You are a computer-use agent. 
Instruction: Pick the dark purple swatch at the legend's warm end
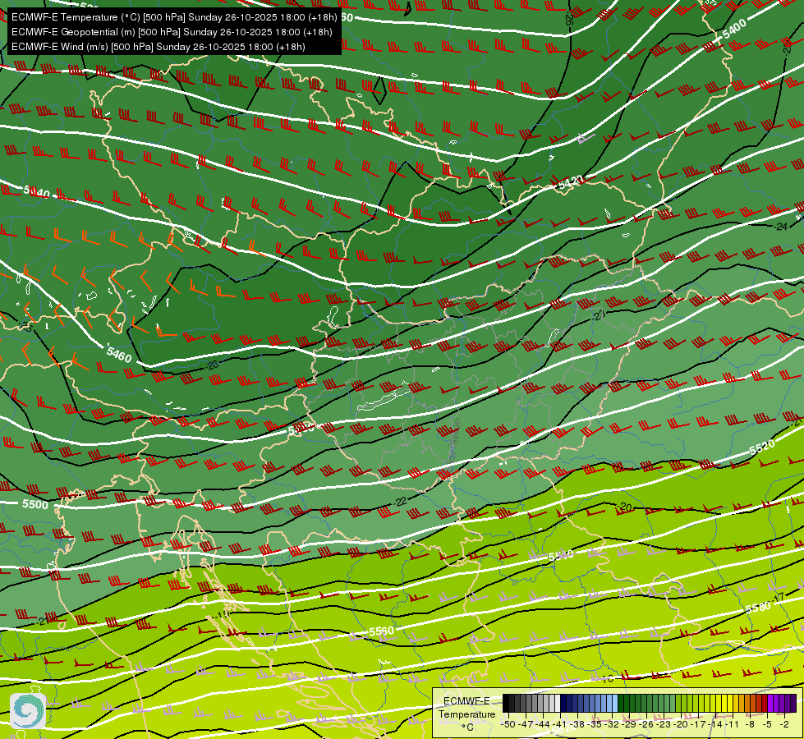pyautogui.click(x=793, y=703)
